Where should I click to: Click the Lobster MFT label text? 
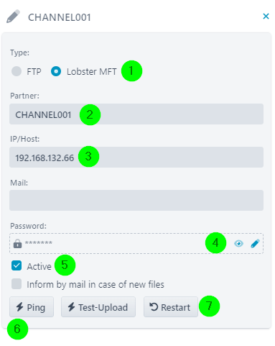point(92,72)
